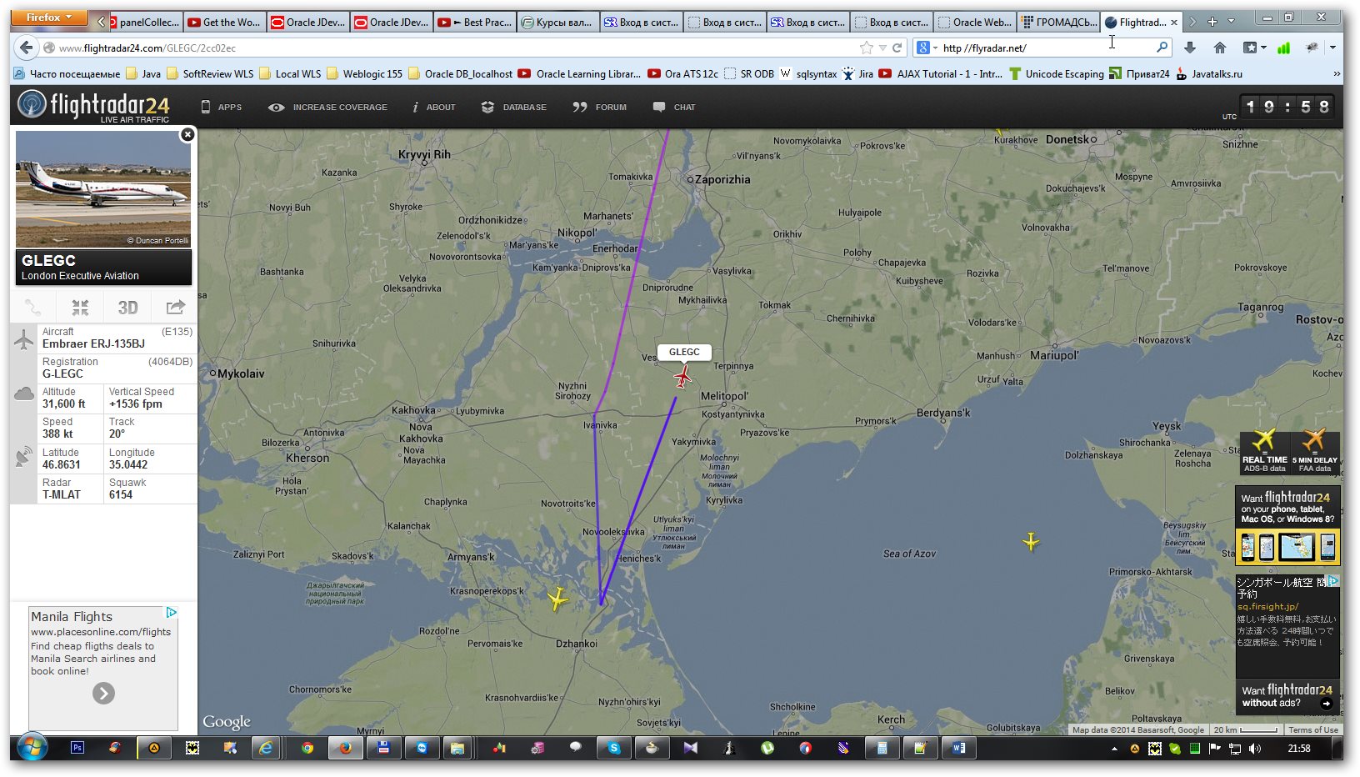The image size is (1360, 777).
Task: Go back with browser back arrow
Action: pyautogui.click(x=26, y=48)
